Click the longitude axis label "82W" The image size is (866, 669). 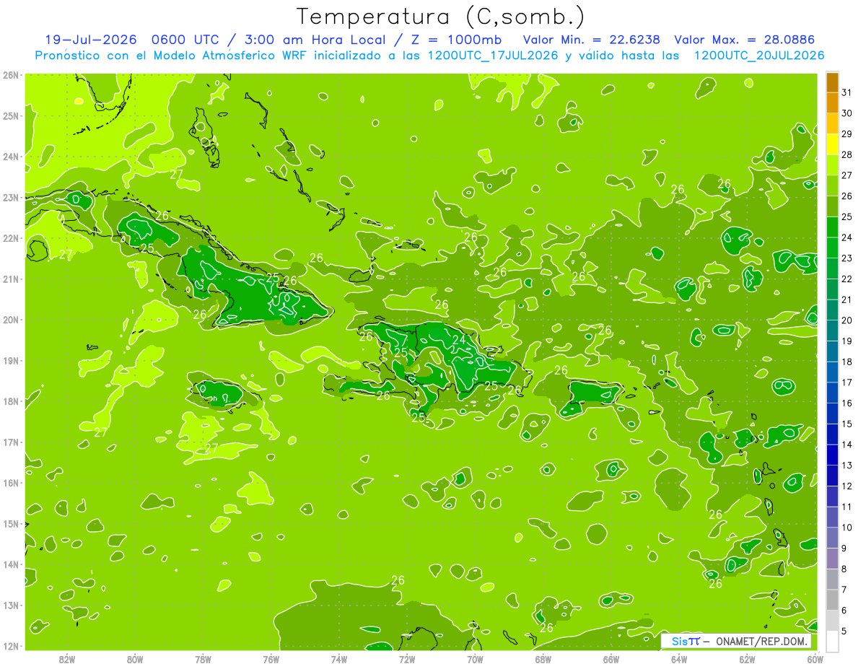[x=67, y=659]
